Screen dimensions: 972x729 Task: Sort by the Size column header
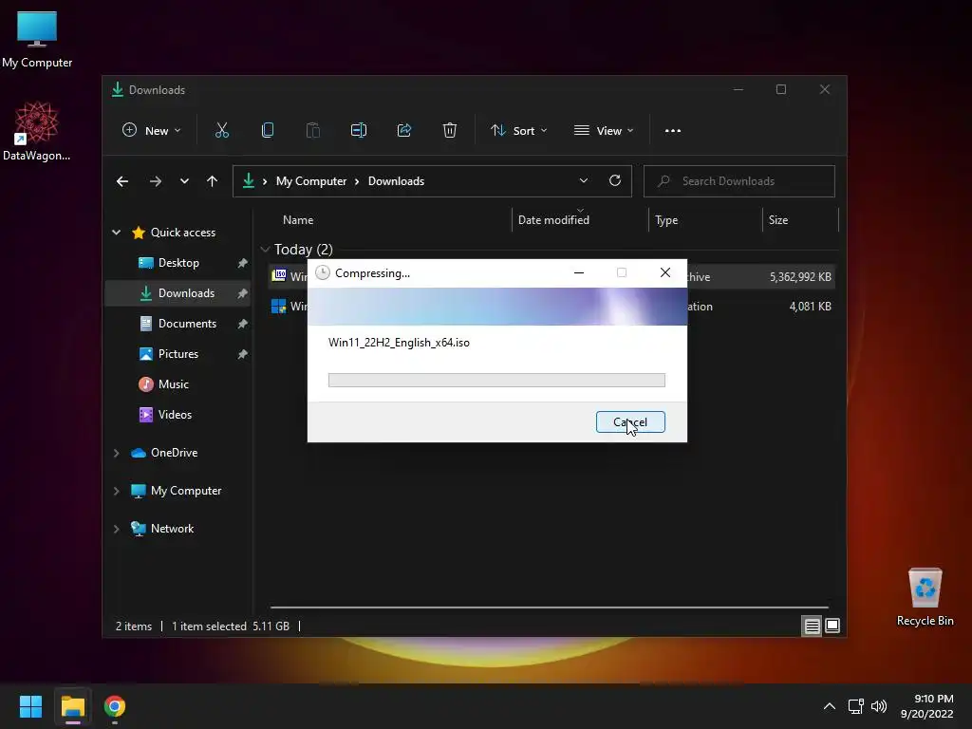point(778,220)
